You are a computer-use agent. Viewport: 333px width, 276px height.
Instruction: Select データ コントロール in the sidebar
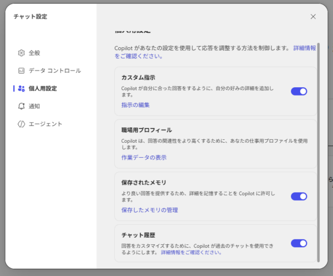click(54, 71)
